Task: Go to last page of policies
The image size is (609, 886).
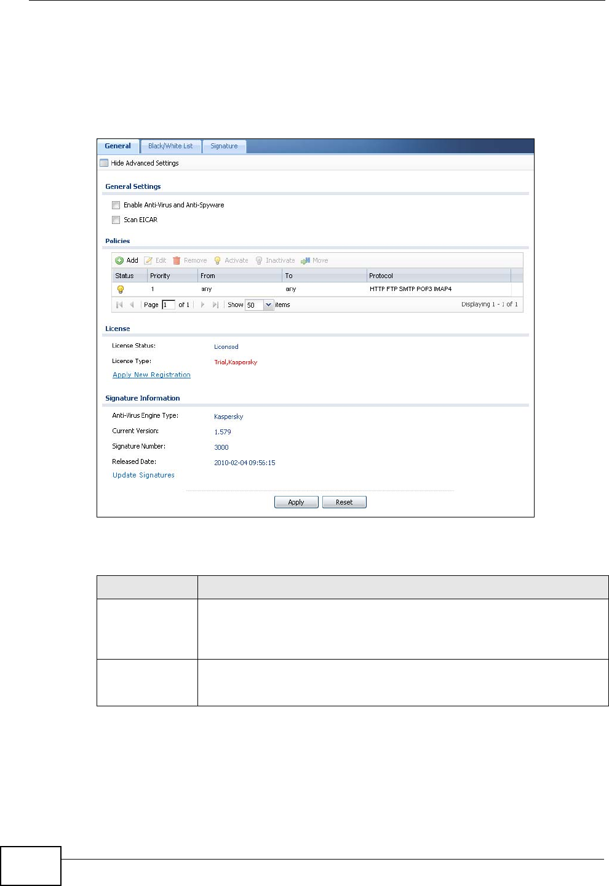Action: click(215, 305)
